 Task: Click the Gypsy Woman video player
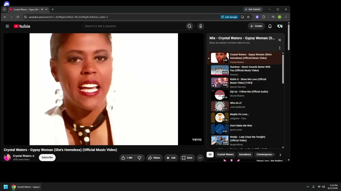click(104, 89)
